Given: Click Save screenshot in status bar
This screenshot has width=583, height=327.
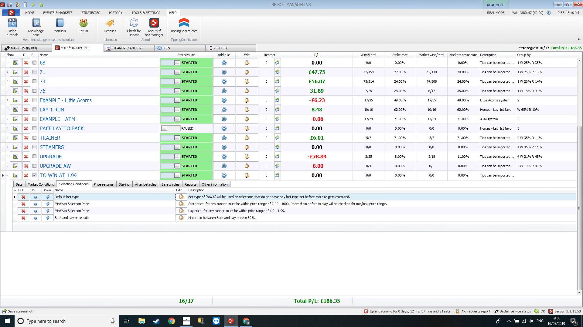Looking at the screenshot, I should click(17, 311).
